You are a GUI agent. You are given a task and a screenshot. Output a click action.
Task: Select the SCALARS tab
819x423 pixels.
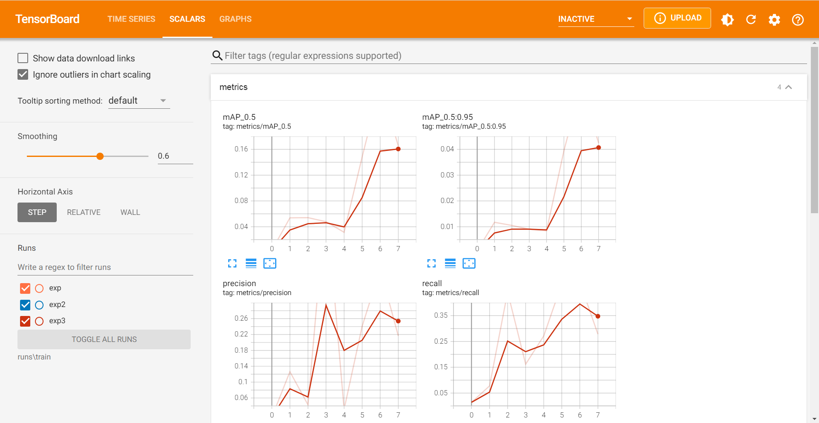pyautogui.click(x=187, y=19)
